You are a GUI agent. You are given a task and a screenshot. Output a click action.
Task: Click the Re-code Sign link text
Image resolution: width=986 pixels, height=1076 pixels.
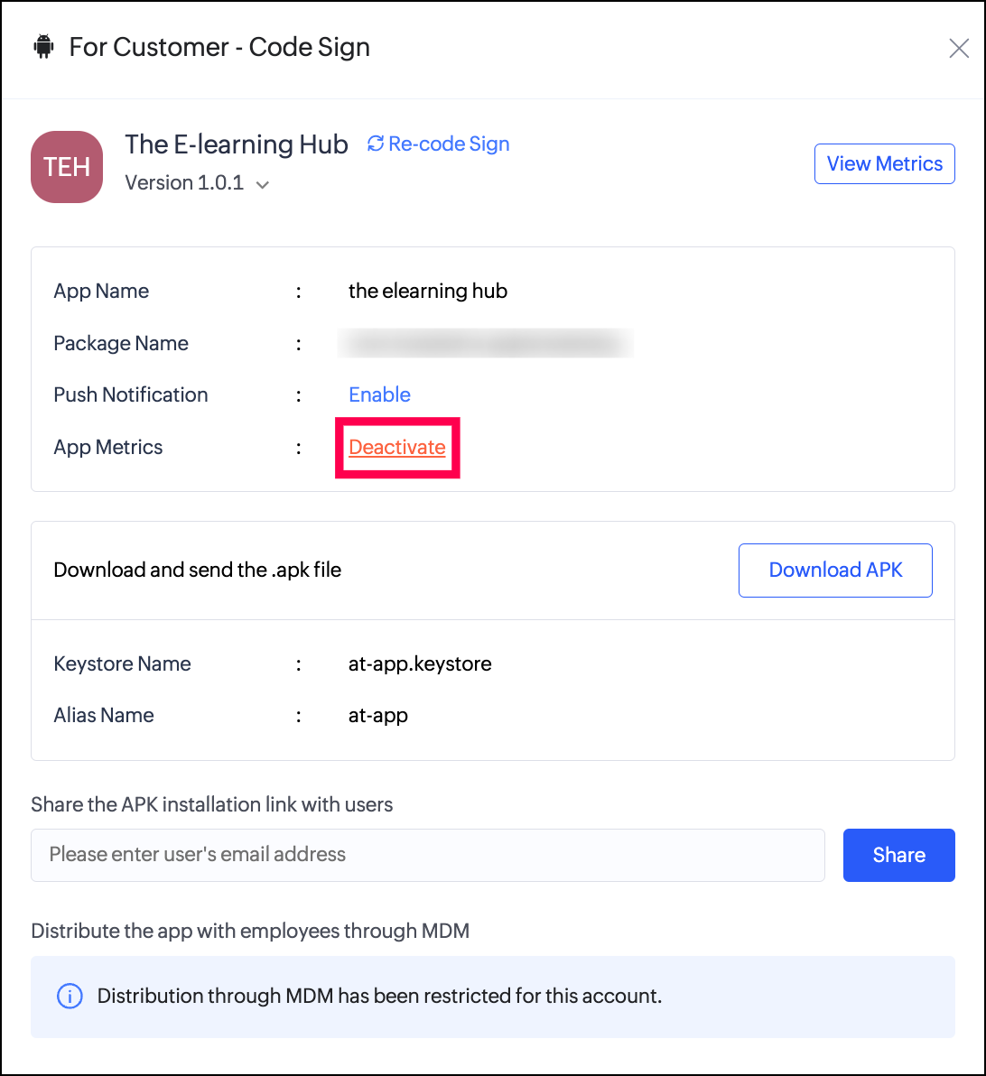pyautogui.click(x=449, y=144)
